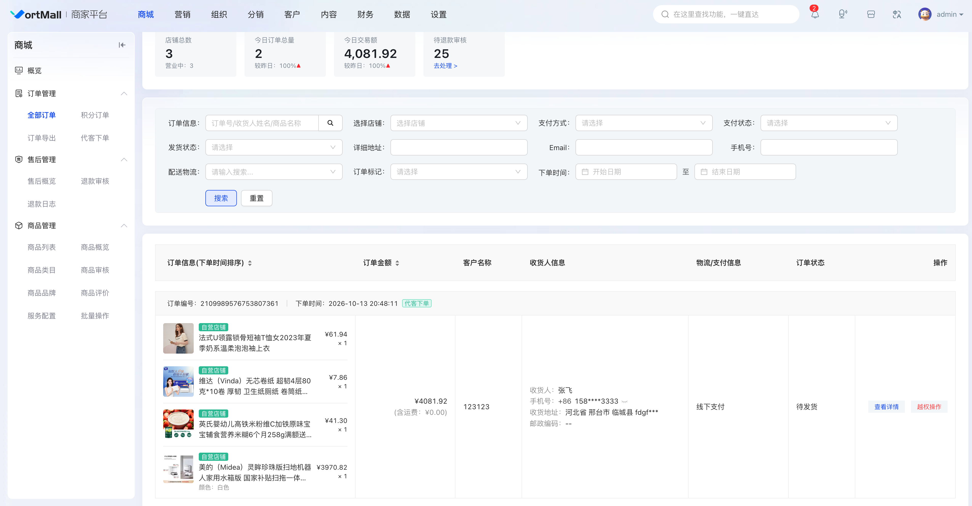Collapse the 订单管理 menu section

124,93
